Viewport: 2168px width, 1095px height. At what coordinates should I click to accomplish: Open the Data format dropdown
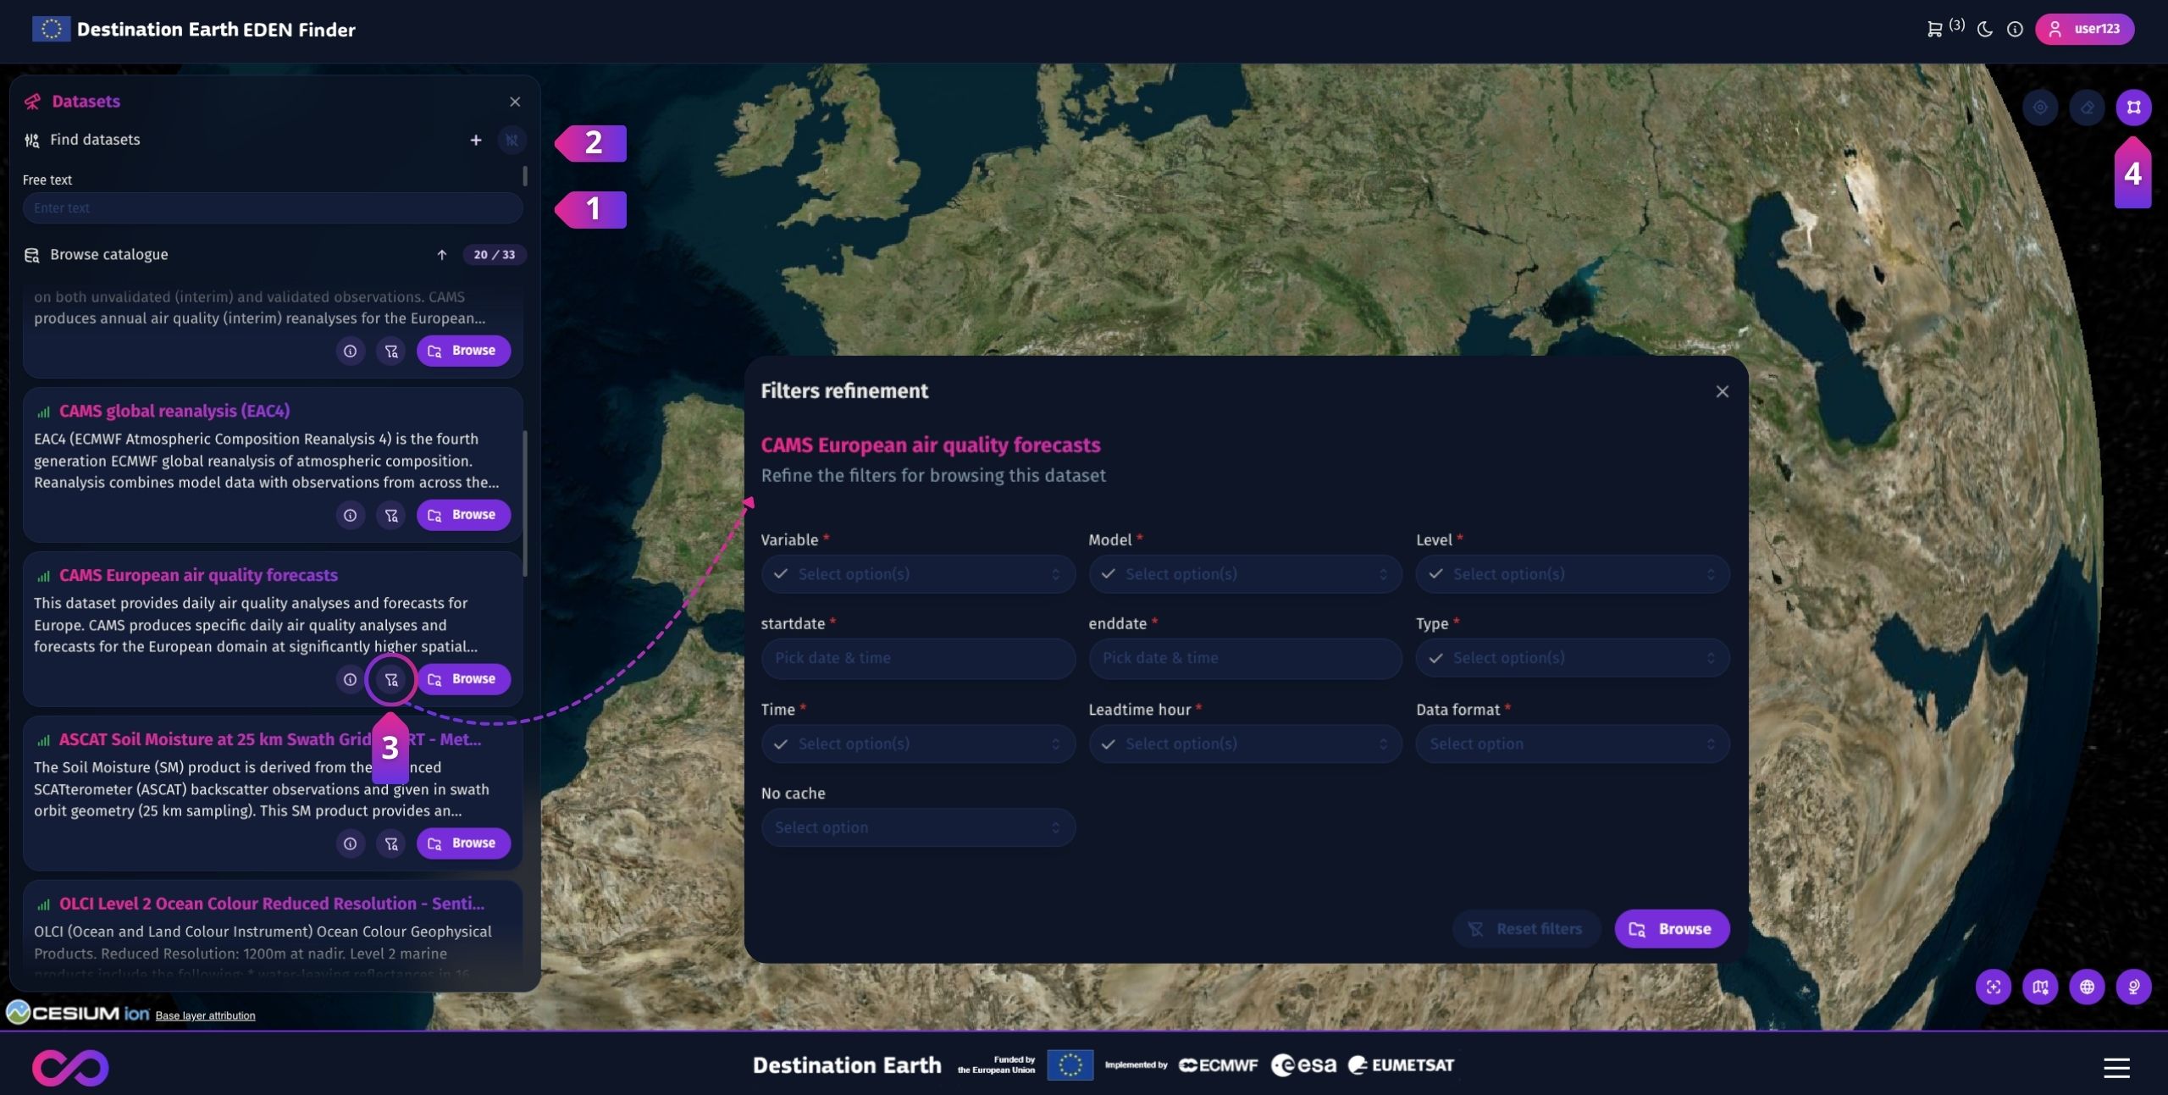[x=1572, y=744]
